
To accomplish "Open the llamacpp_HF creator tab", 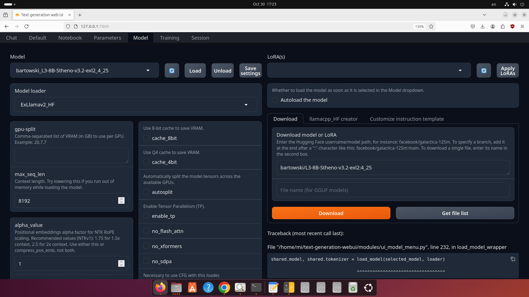I will 333,119.
